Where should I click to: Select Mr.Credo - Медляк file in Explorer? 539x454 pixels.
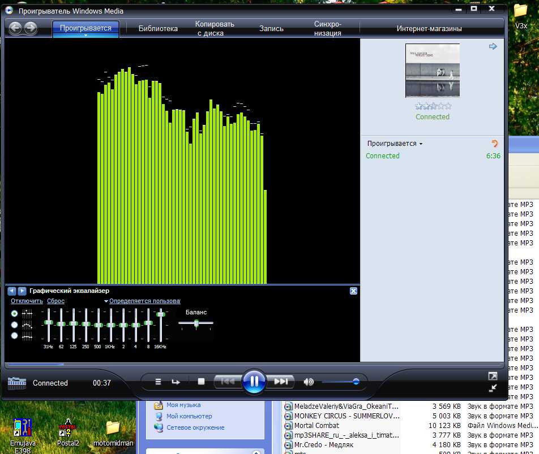(324, 445)
